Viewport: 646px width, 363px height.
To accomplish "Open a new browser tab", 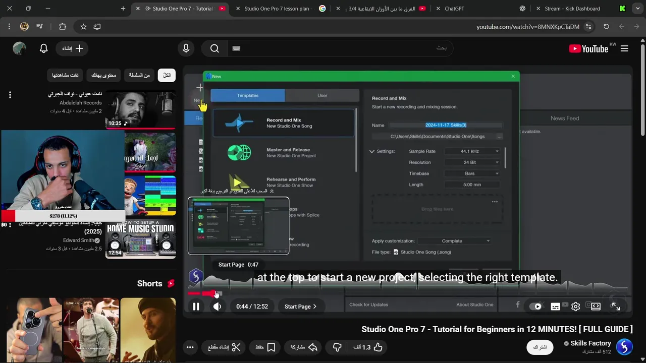I will tap(123, 9).
